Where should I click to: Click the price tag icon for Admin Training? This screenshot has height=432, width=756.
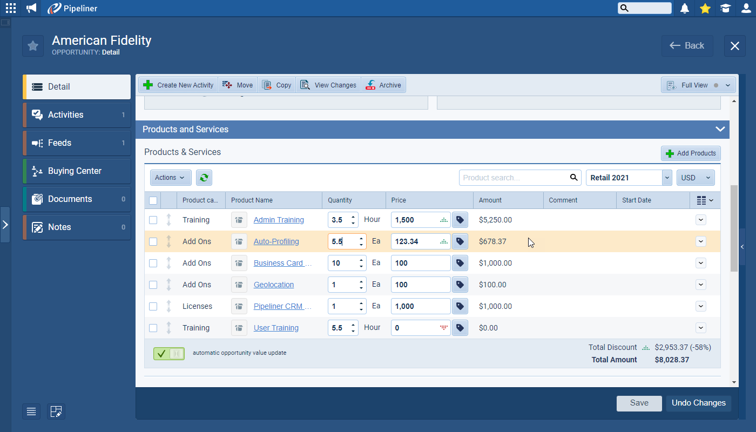[x=460, y=220]
